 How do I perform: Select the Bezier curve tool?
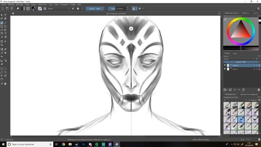click(x=2, y=33)
